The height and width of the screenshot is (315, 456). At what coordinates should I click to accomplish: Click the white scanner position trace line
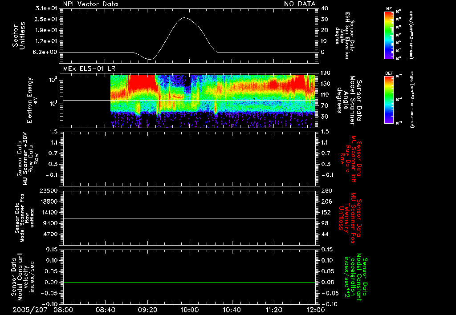coord(189,218)
